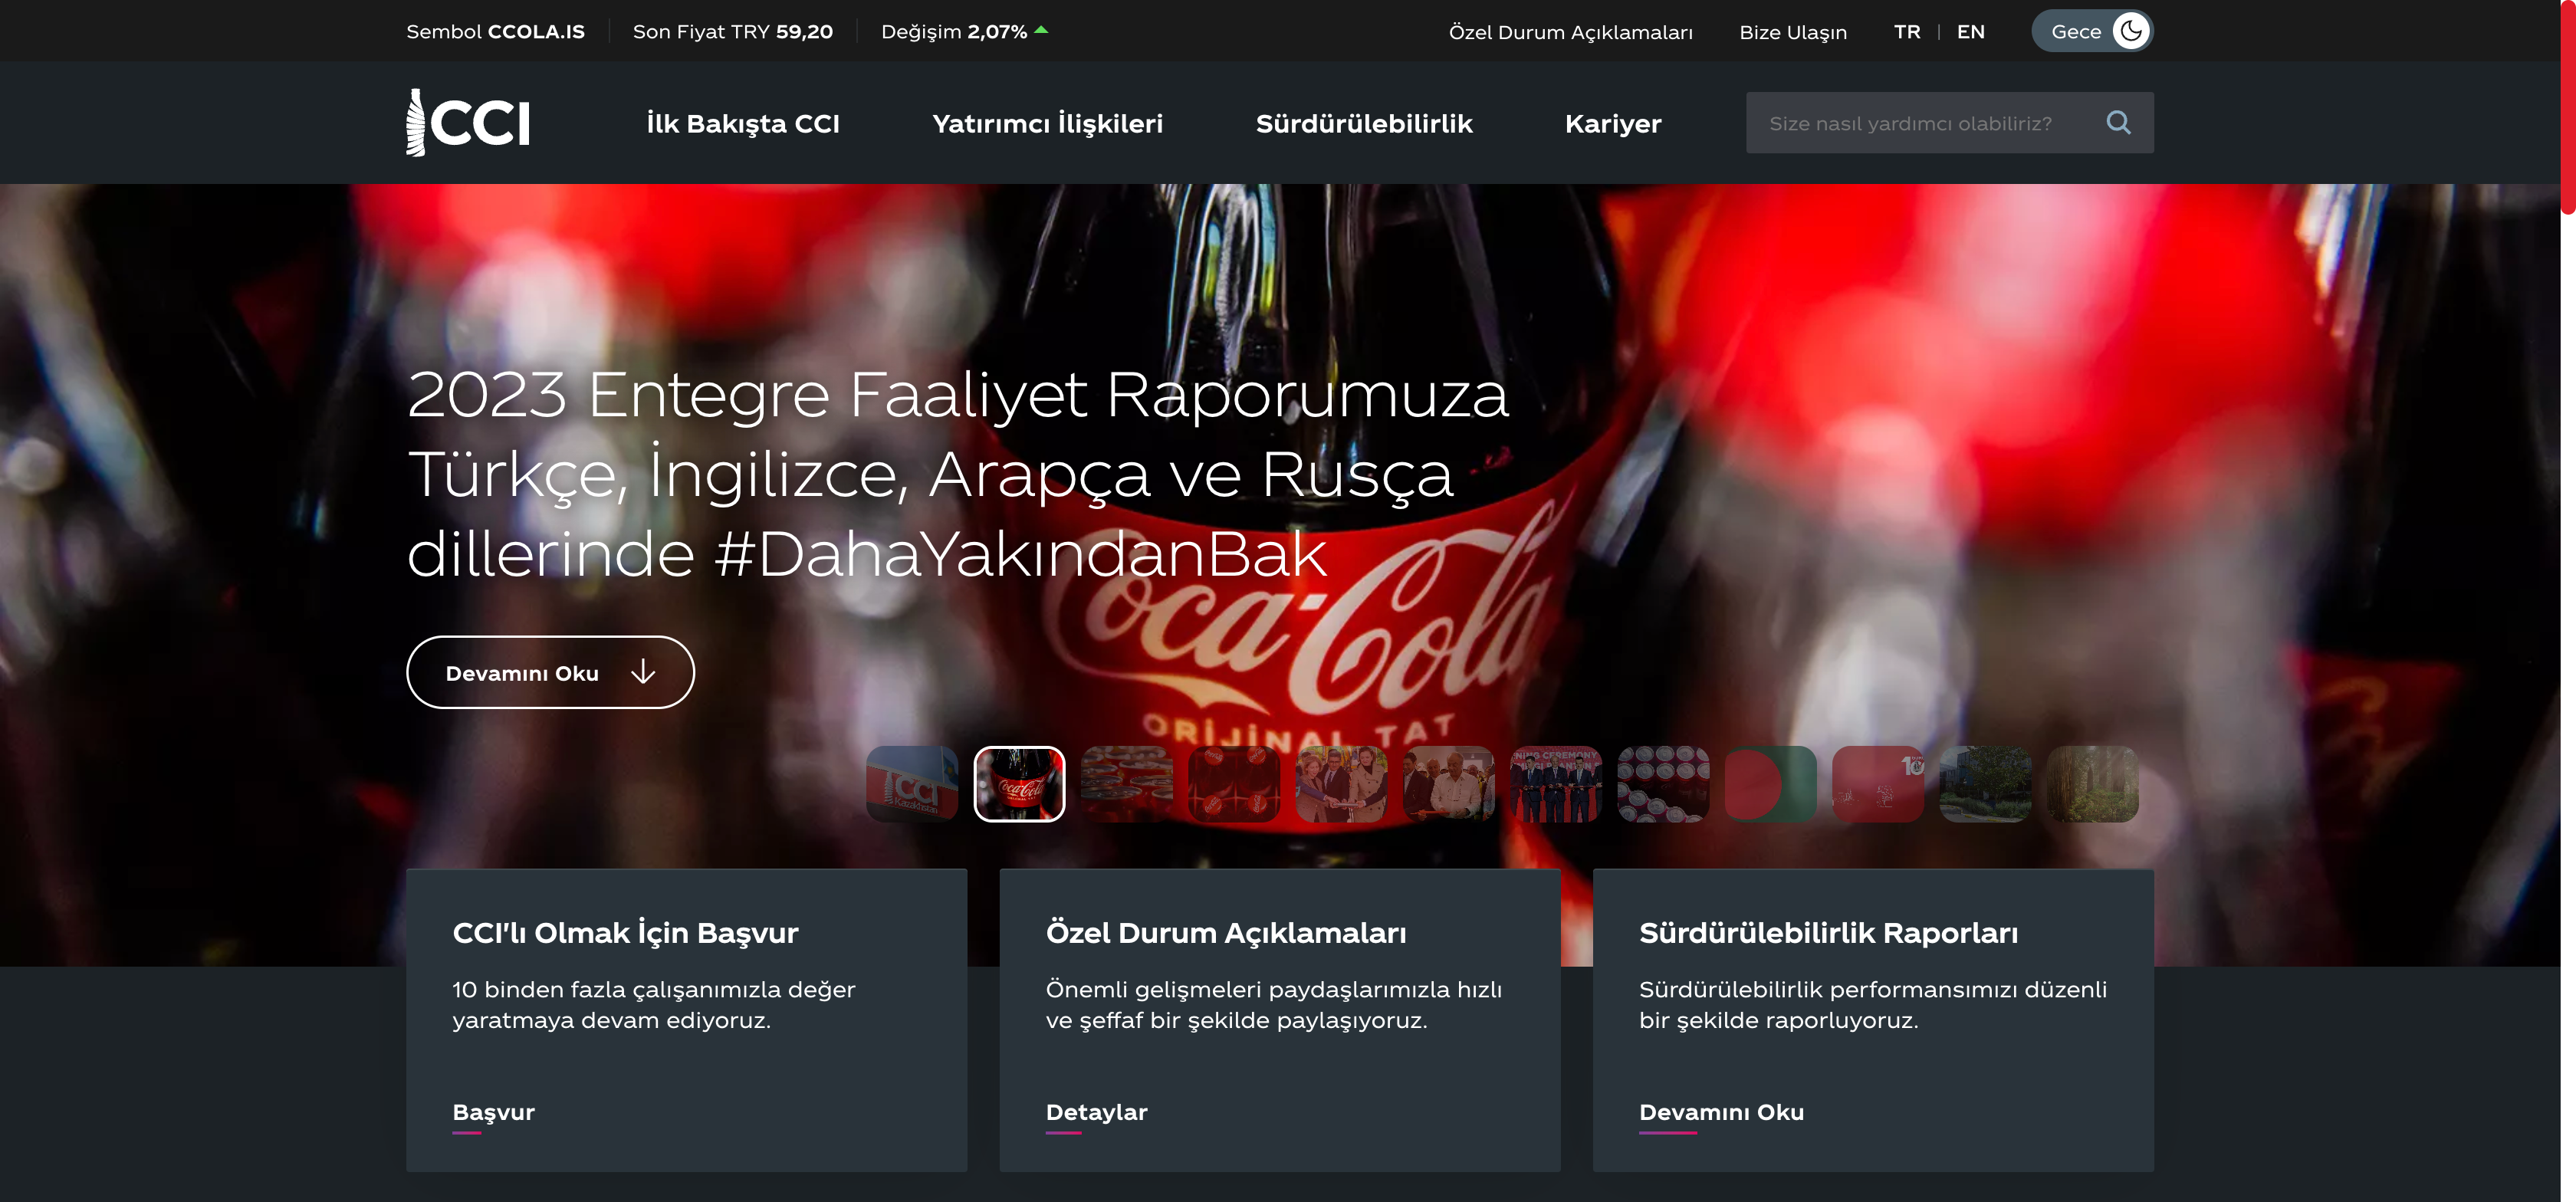The image size is (2576, 1202).
Task: Select the Coca-Cola bottle slide thumbnail
Action: [1019, 784]
